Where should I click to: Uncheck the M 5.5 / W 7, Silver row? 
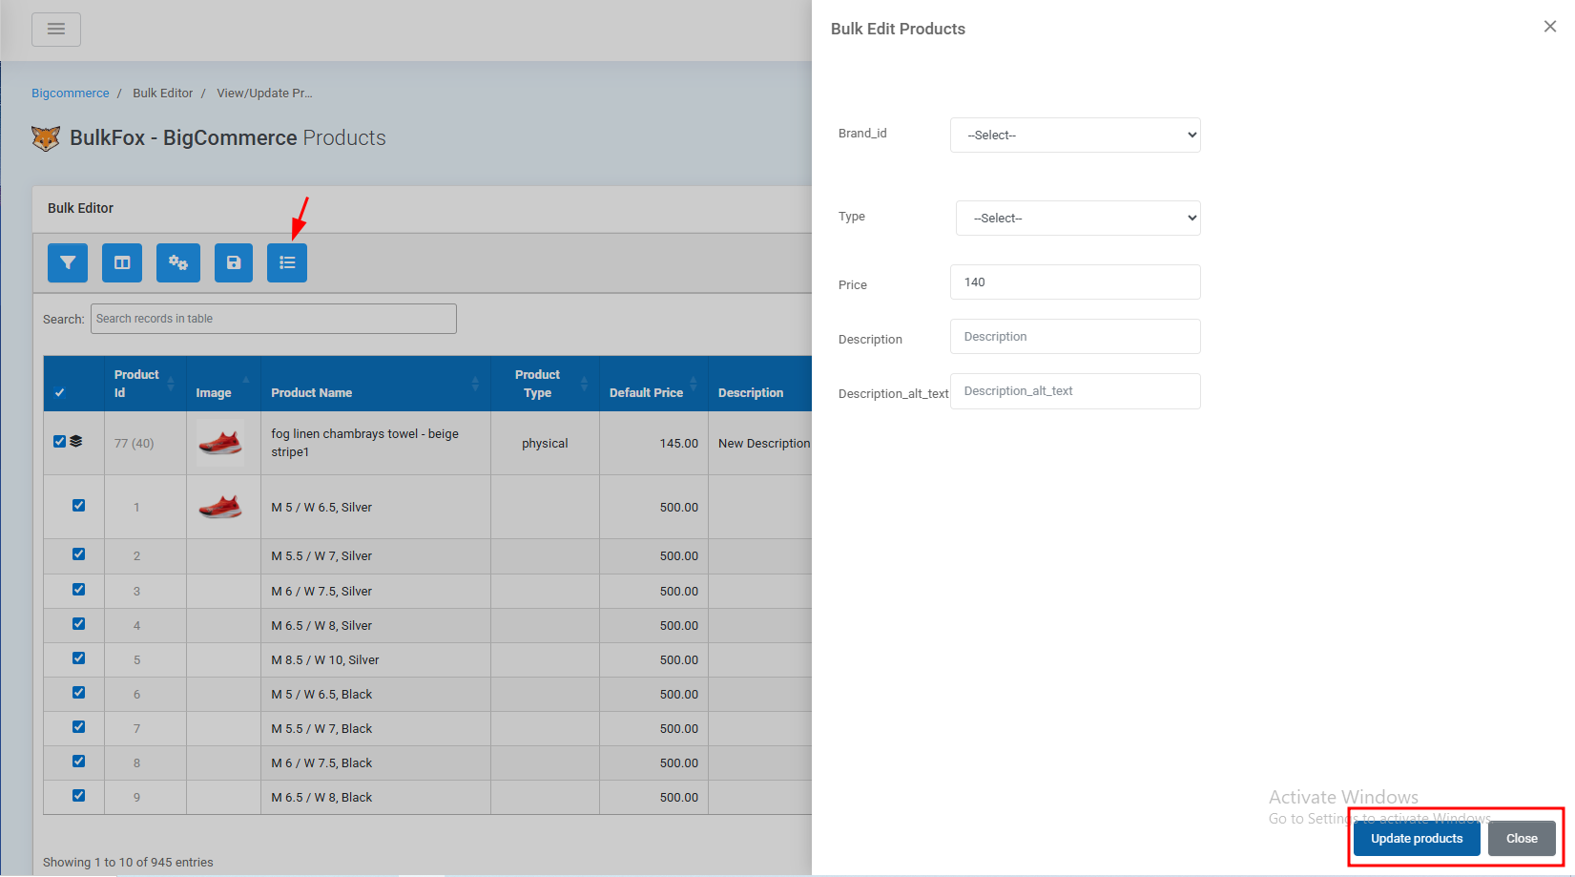79,554
